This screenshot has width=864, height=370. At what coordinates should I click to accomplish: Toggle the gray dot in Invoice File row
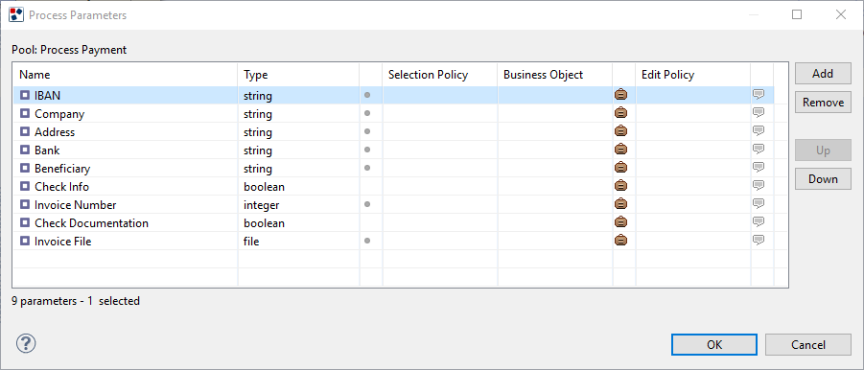click(x=367, y=241)
